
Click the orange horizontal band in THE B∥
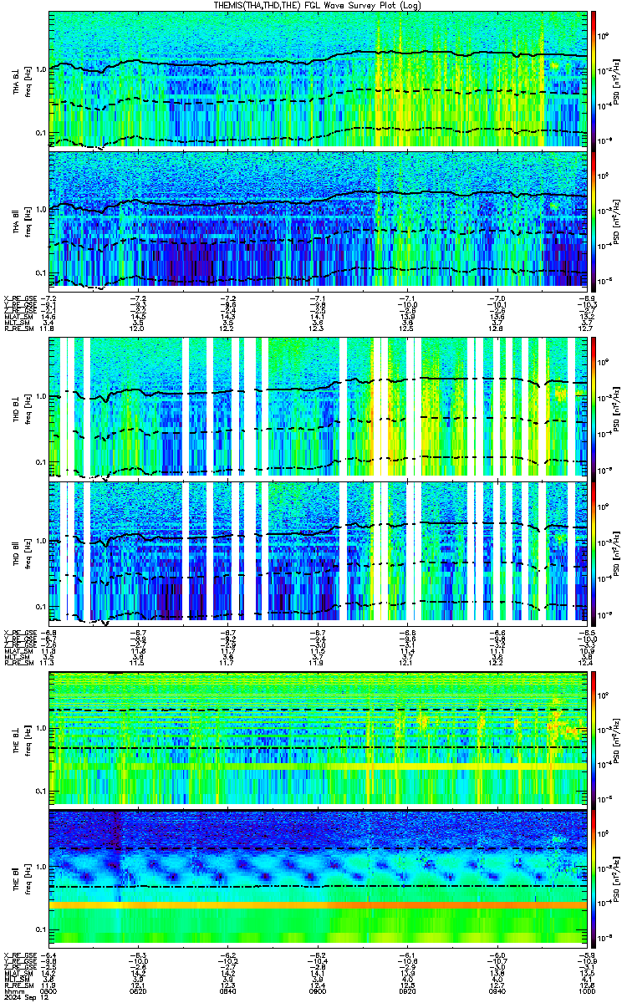(x=318, y=905)
